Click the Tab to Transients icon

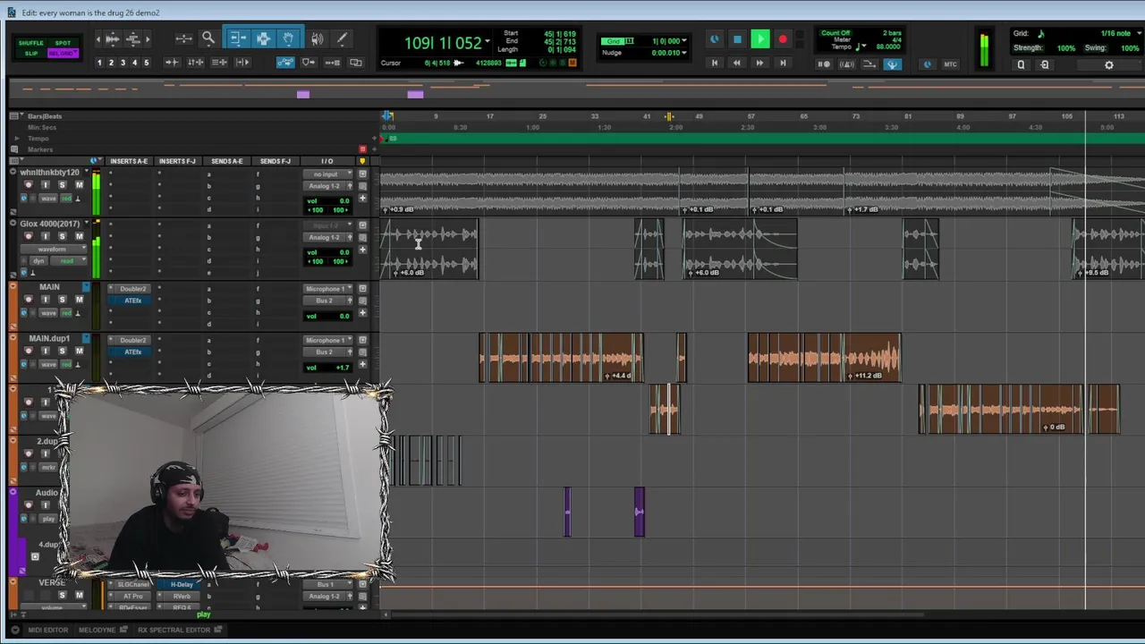point(171,63)
